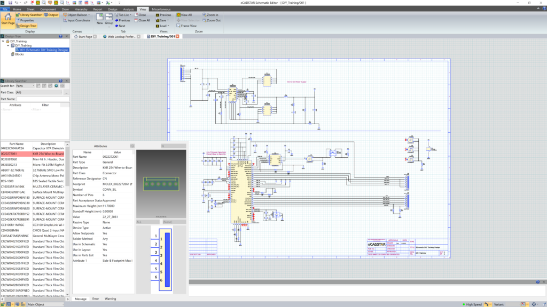Open Input Coordinate tool
The width and height of the screenshot is (547, 307).
click(x=77, y=21)
